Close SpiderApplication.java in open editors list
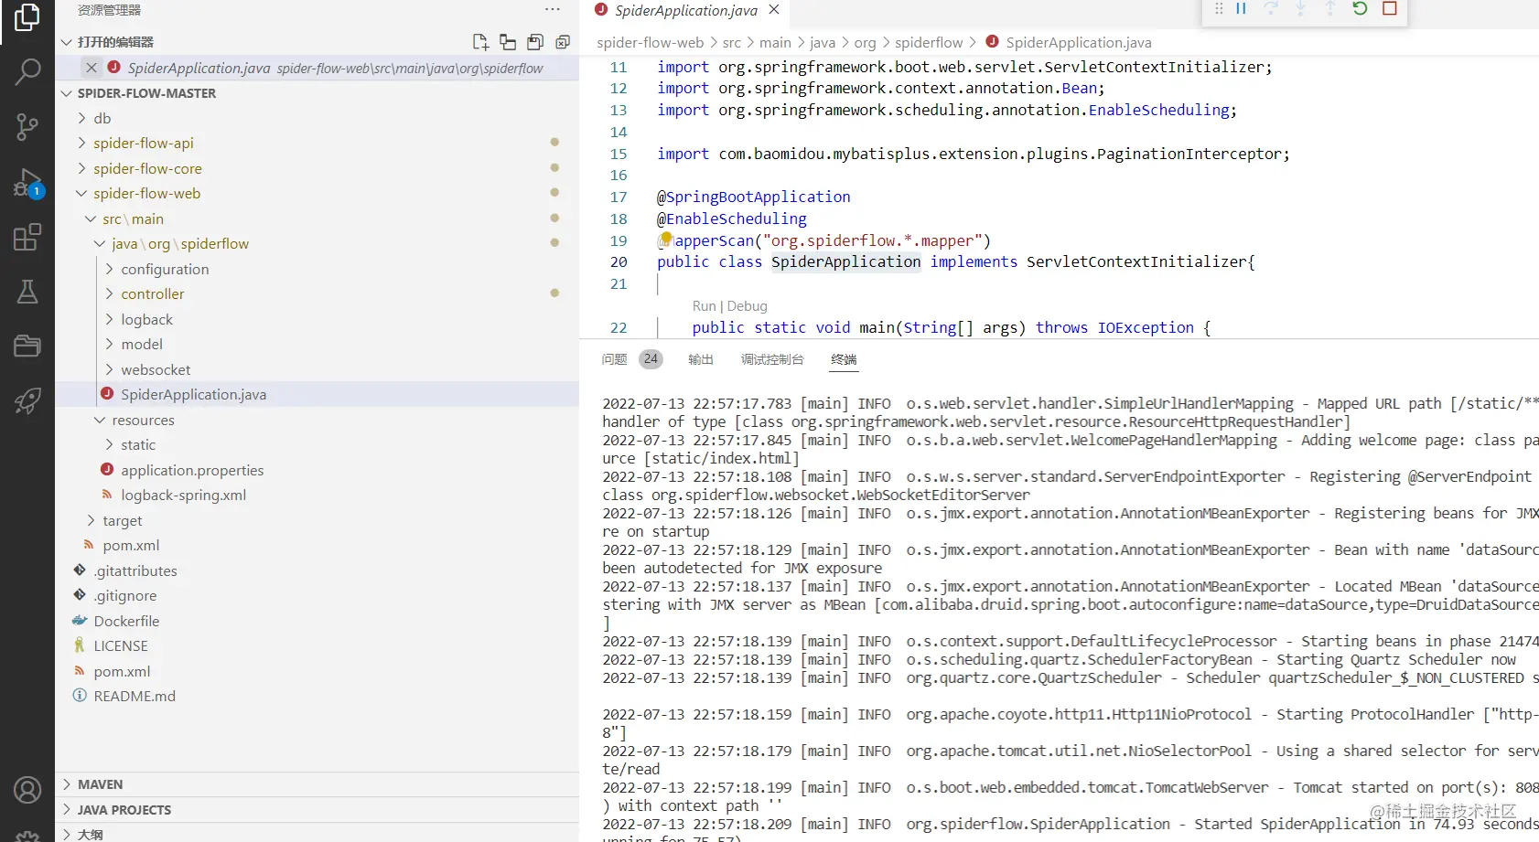 point(91,68)
